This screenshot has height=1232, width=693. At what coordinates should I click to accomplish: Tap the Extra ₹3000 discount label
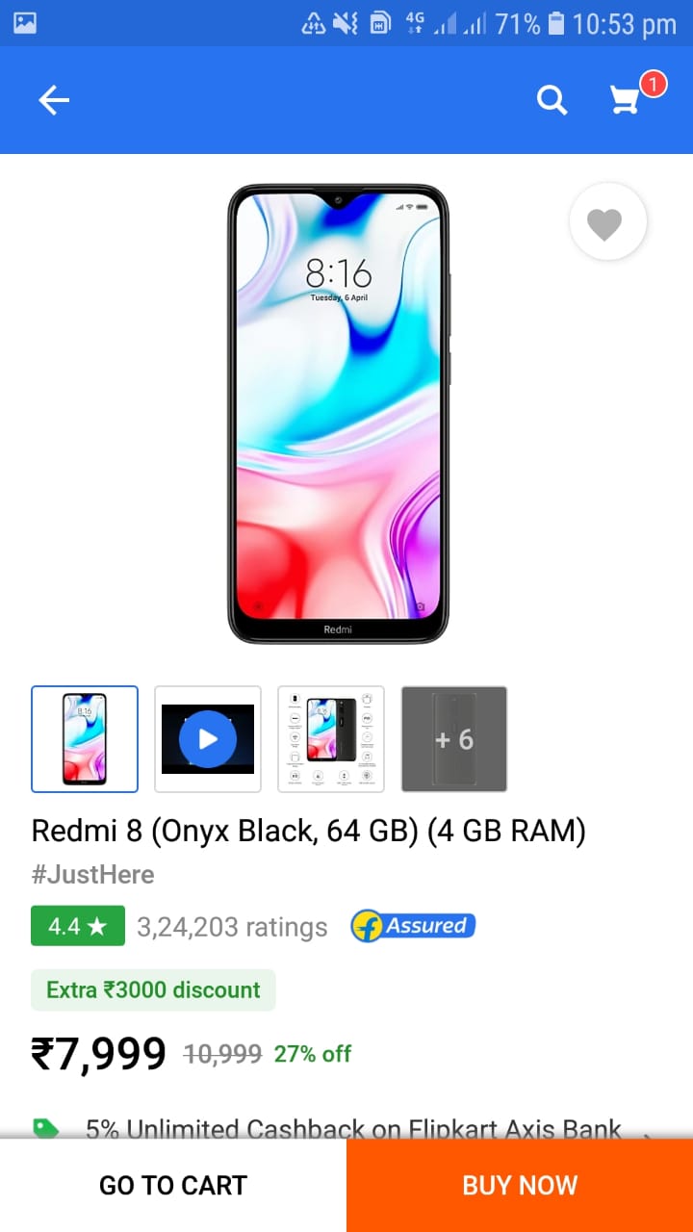154,990
